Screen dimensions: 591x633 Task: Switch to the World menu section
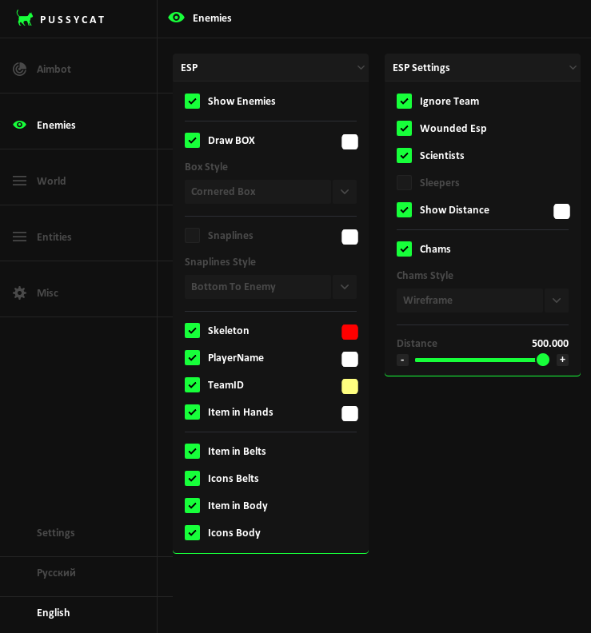tap(51, 181)
